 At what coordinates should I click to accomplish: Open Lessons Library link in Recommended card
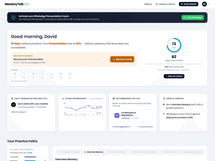click(145, 127)
